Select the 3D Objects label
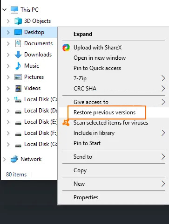This screenshot has width=169, height=224. coord(37,21)
